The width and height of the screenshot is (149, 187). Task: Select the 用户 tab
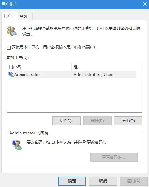coord(8,16)
